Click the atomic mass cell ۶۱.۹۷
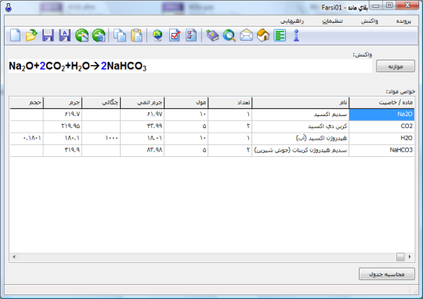This screenshot has height=299, width=423. click(142, 115)
